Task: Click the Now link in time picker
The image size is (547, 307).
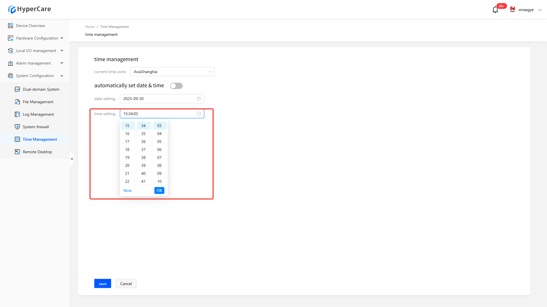Action: (127, 190)
